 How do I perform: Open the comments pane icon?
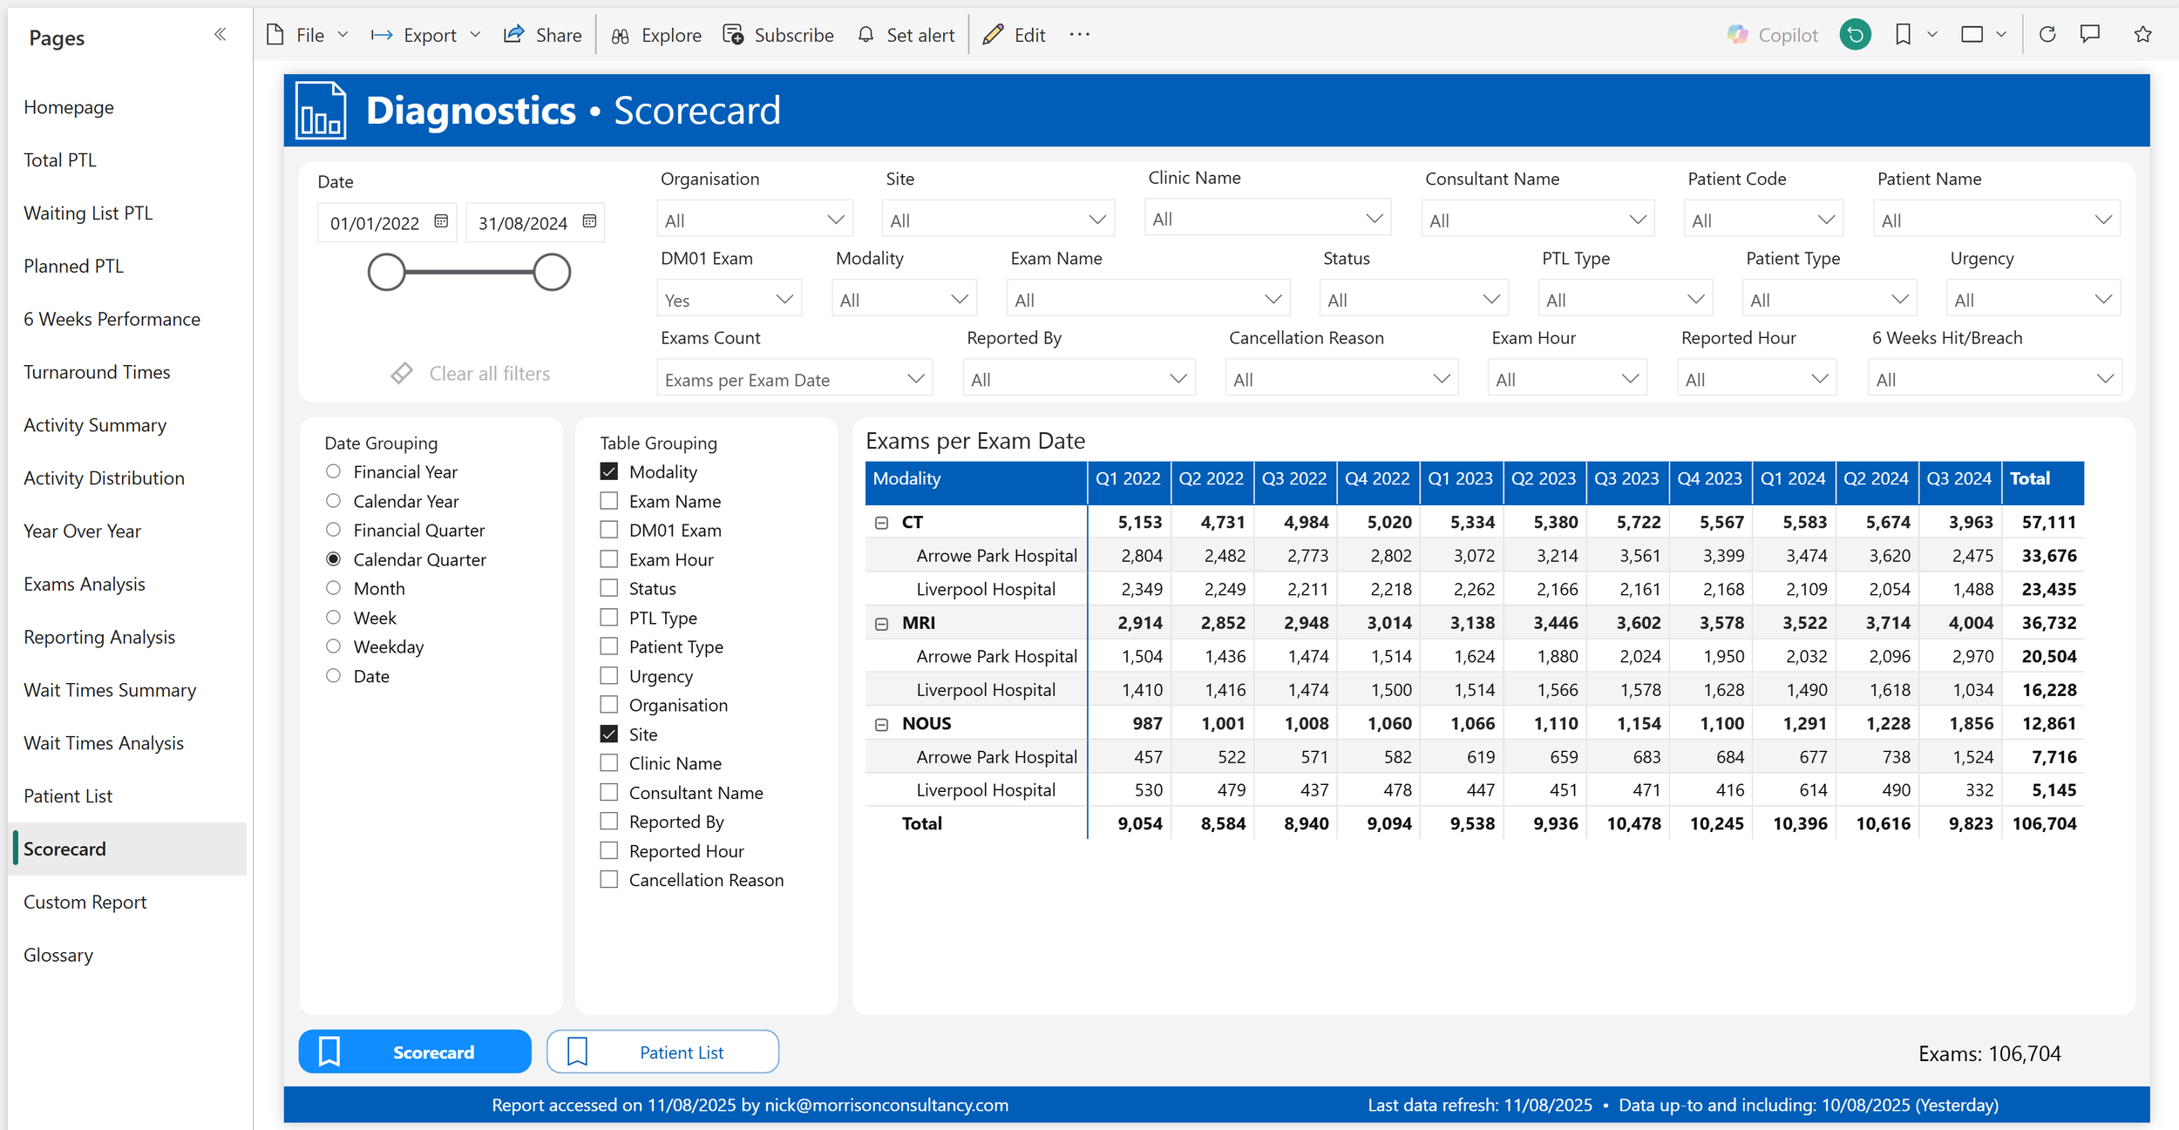(x=2090, y=35)
